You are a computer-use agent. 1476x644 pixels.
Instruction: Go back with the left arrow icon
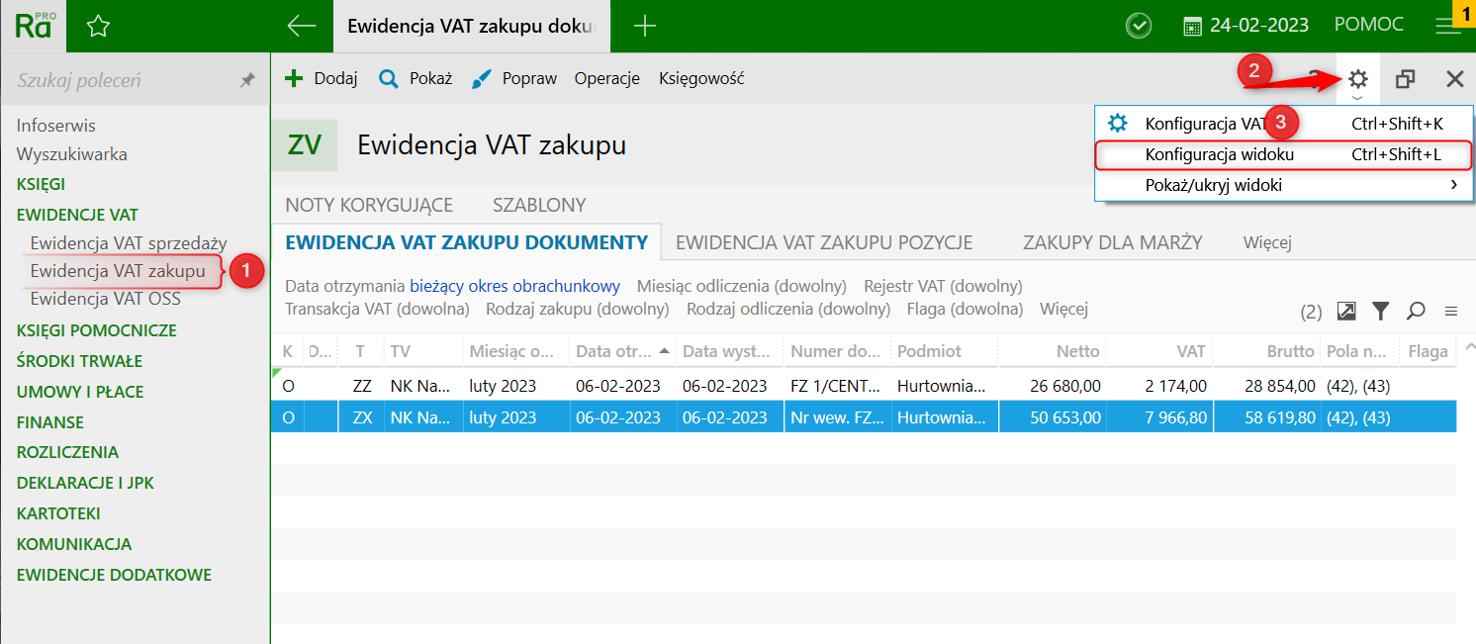(301, 27)
